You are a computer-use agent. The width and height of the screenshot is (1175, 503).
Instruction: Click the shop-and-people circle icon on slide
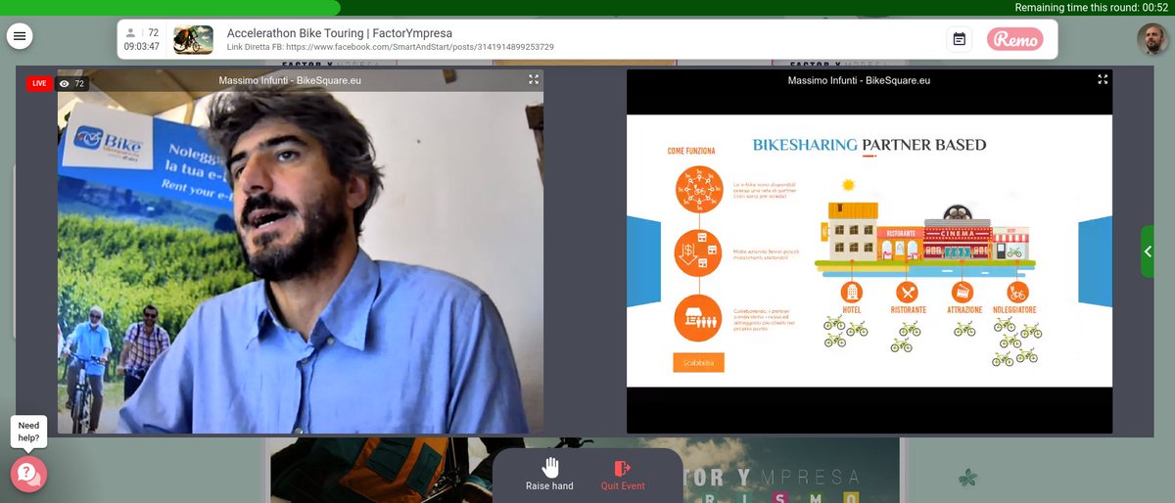point(698,319)
